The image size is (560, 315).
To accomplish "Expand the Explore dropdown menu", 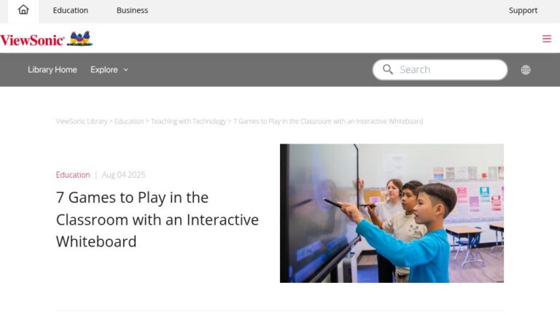I will [x=109, y=70].
